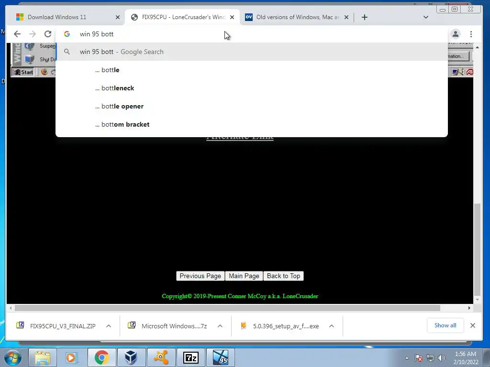Reload the page with the refresh icon
This screenshot has height=367, width=490.
(x=48, y=34)
